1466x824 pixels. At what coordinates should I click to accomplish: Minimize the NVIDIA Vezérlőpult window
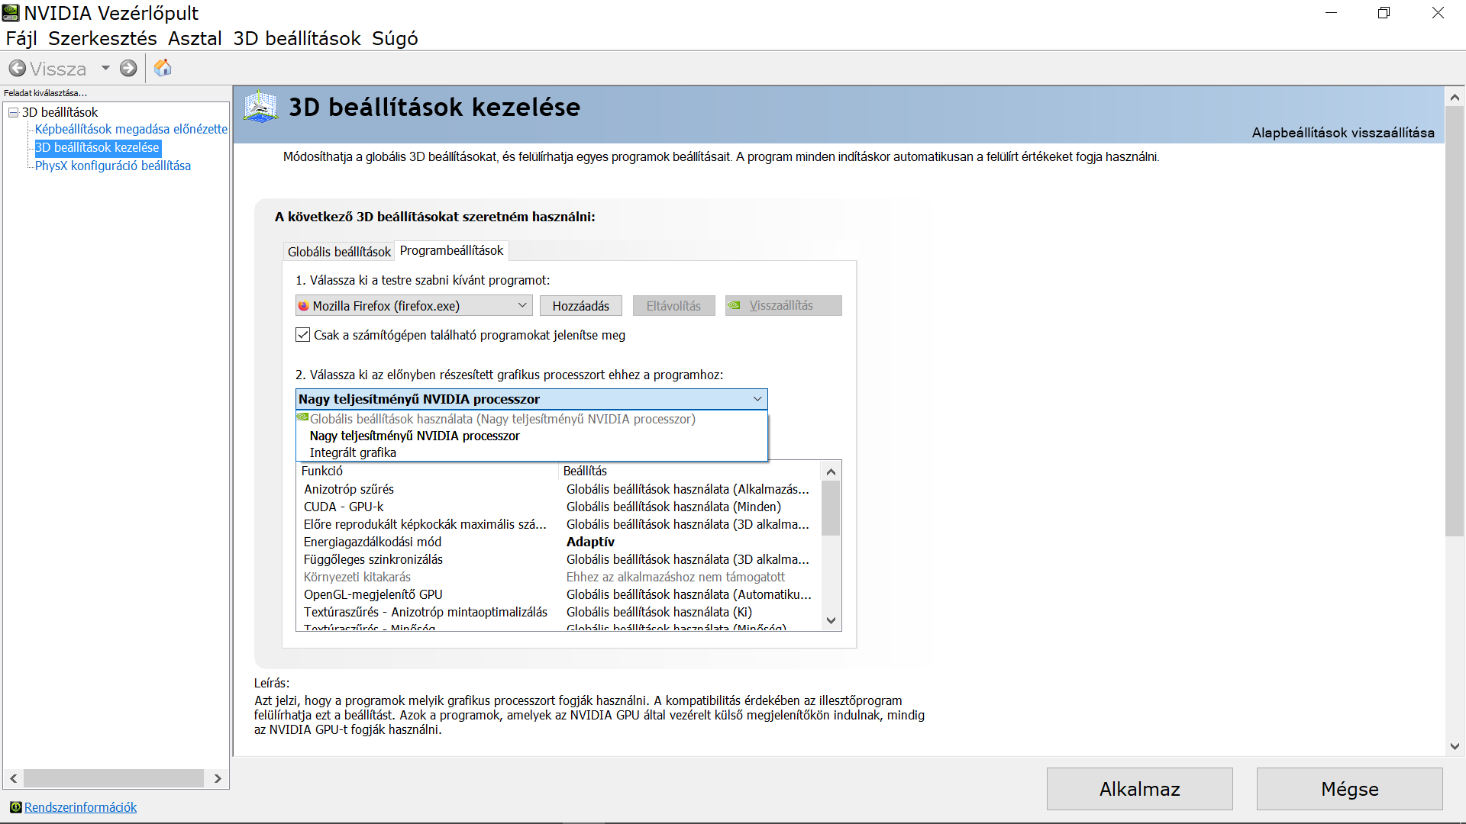[x=1331, y=13]
